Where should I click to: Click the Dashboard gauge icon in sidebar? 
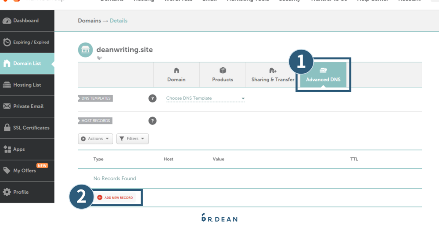tap(7, 21)
